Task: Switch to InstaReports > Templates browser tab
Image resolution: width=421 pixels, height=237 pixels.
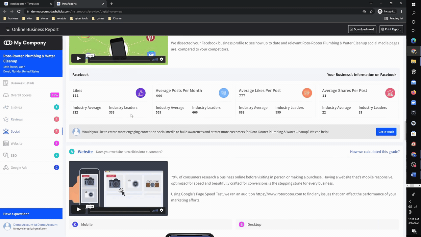Action: pyautogui.click(x=27, y=4)
